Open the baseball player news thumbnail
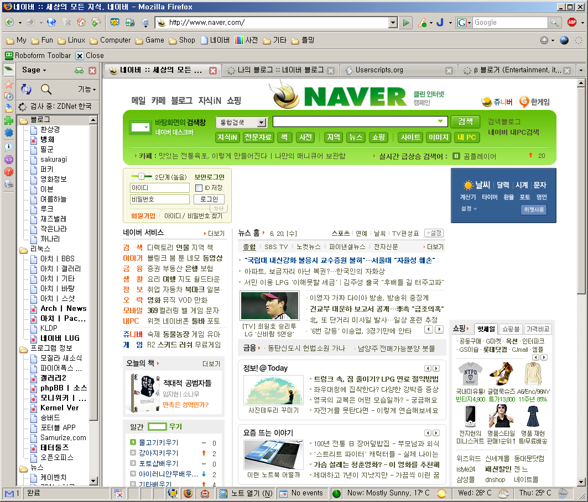The height and width of the screenshot is (502, 588). [269, 305]
